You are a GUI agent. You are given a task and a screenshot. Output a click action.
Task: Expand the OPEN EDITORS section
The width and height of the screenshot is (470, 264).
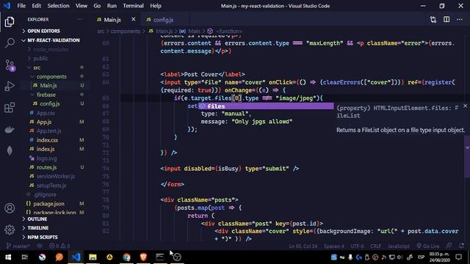click(x=43, y=31)
